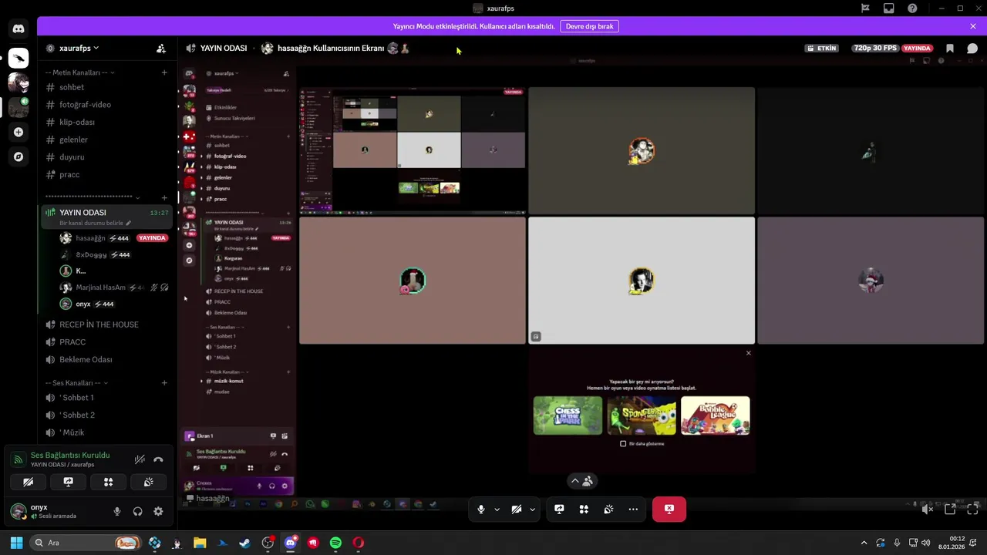Open the fotoğraf-video text channel
The height and width of the screenshot is (555, 987).
coord(108,104)
